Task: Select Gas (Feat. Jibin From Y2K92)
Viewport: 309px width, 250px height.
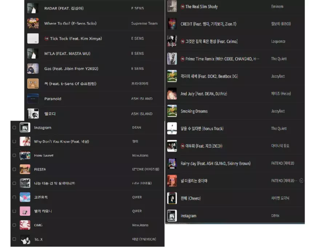Action: 71,69
